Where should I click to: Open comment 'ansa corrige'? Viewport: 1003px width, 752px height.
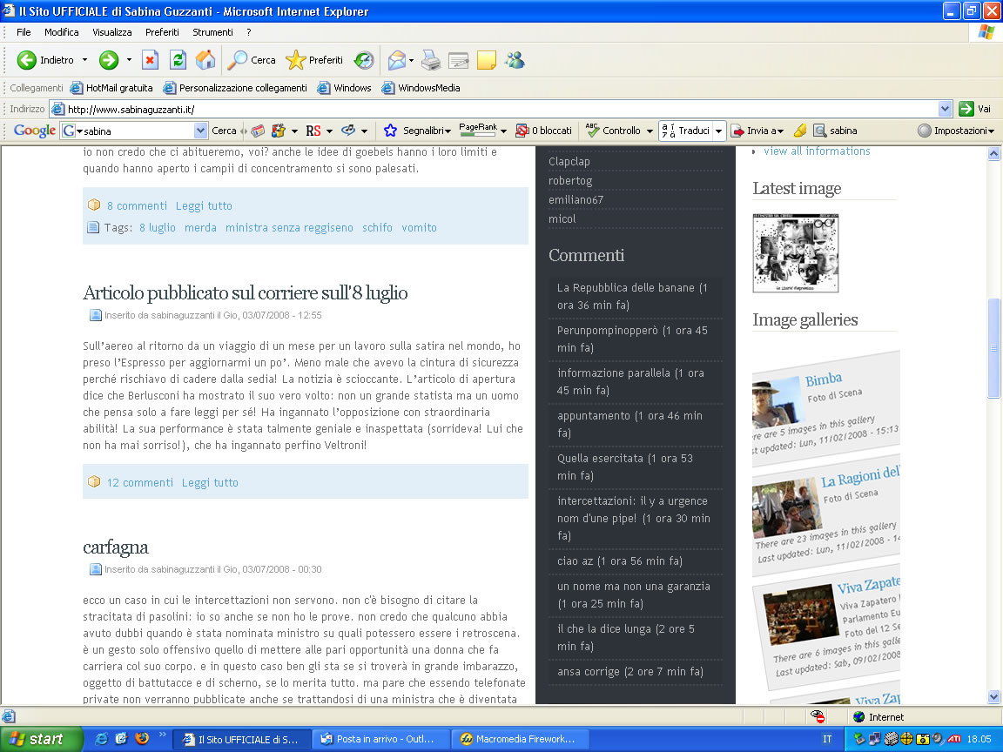point(630,671)
